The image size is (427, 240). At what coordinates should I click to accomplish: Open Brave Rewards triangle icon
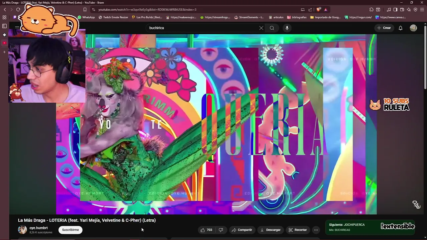(326, 10)
